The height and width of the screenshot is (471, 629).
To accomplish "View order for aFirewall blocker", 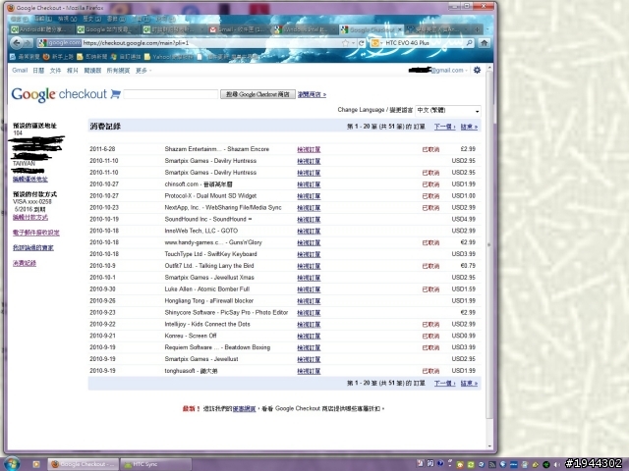I will click(x=309, y=301).
